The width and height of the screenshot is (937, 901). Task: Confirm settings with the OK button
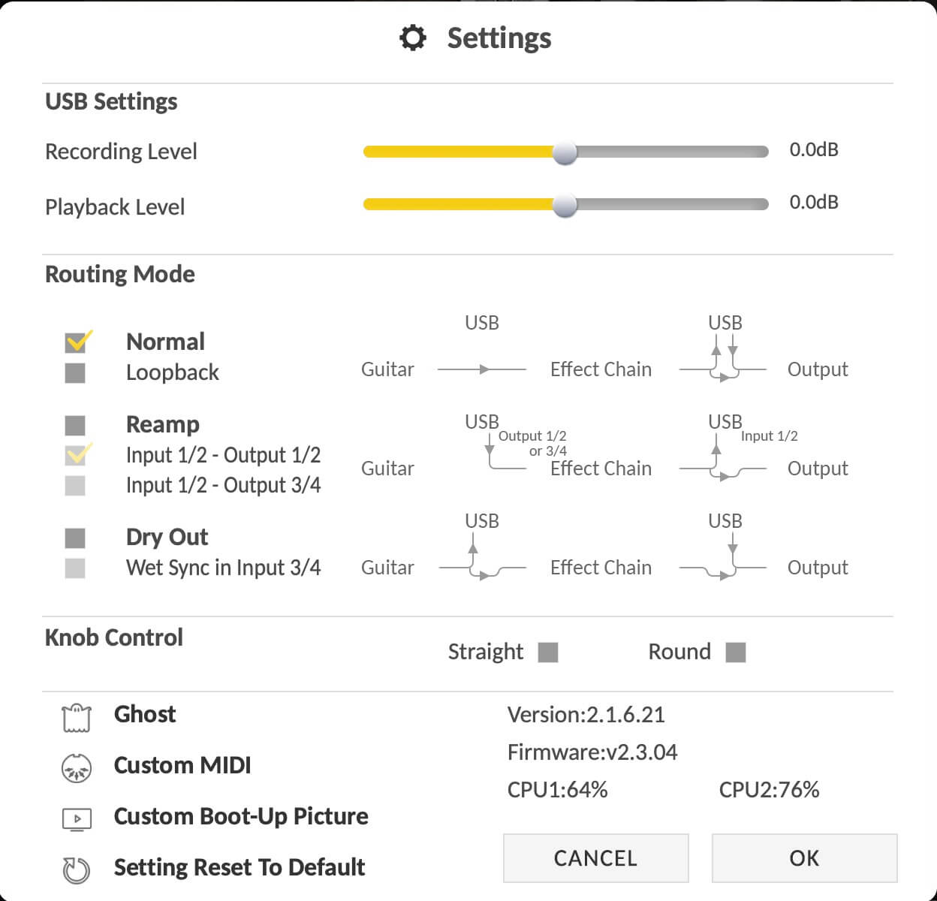(x=804, y=858)
